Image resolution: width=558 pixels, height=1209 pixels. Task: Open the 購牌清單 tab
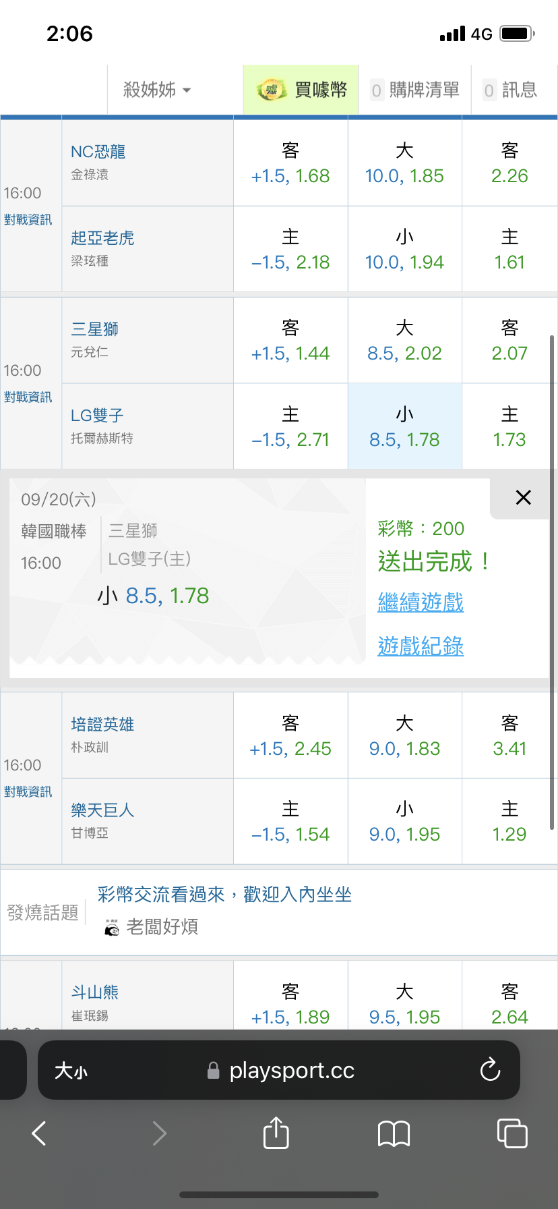pos(415,90)
